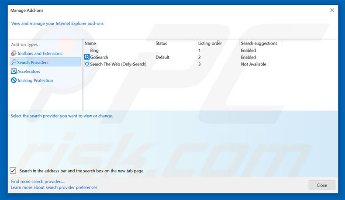Select the GoSearch default provider row

click(x=99, y=57)
